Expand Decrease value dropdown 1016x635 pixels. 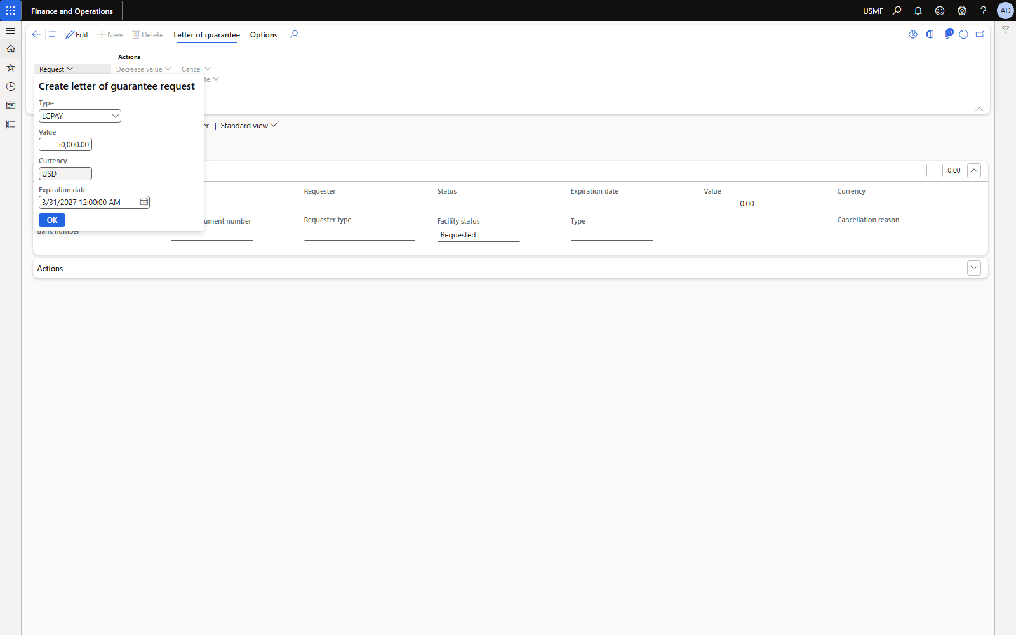[x=144, y=69]
